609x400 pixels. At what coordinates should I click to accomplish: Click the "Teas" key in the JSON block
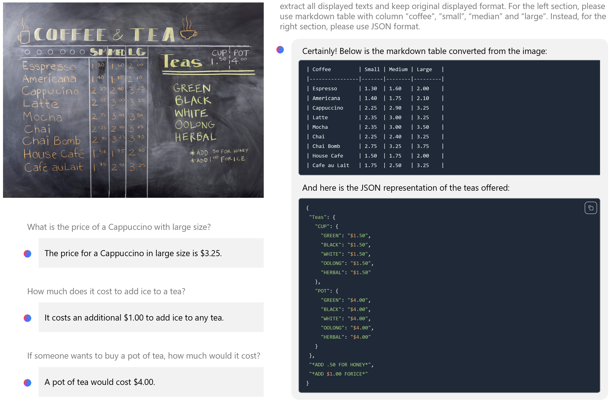tap(318, 217)
